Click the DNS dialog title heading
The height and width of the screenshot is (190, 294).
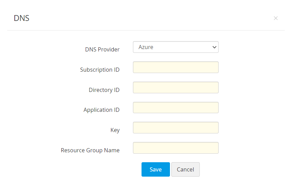22,19
